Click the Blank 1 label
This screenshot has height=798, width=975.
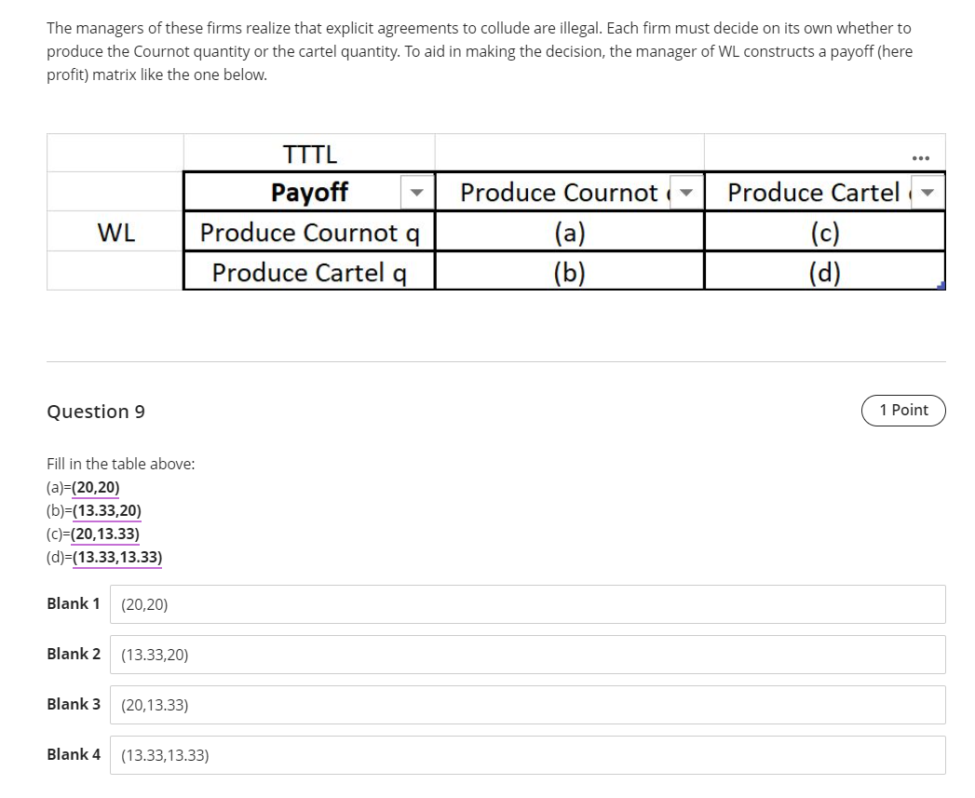[74, 603]
